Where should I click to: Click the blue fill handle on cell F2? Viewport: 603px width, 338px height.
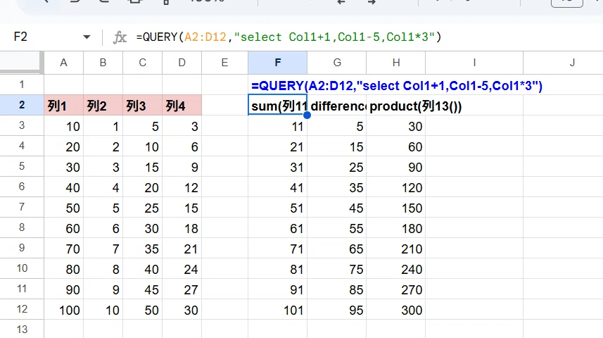pos(307,115)
